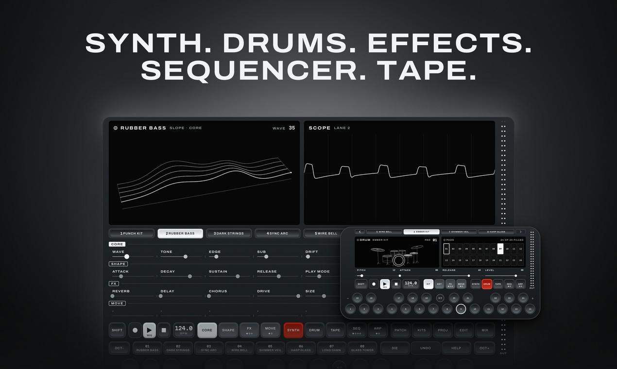Select pad 13 in the PADS grid
The width and height of the screenshot is (617, 369).
(x=446, y=260)
